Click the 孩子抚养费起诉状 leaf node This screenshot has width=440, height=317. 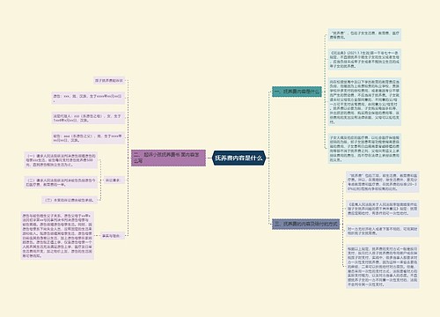click(x=109, y=80)
